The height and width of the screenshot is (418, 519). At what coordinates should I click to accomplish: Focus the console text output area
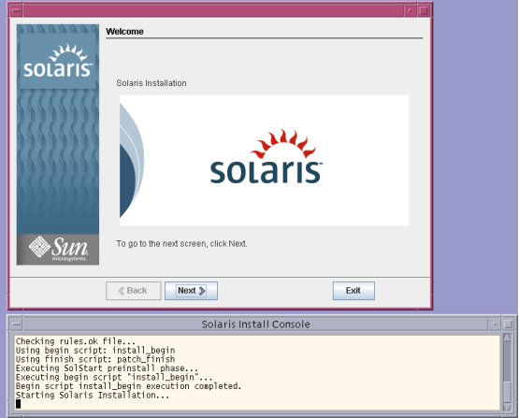point(257,373)
